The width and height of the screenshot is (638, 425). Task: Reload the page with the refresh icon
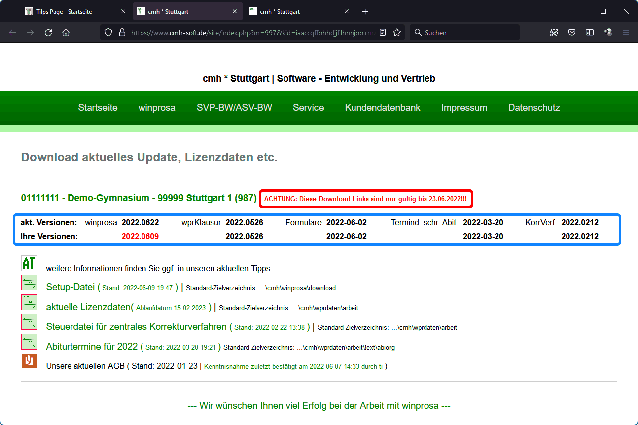[48, 33]
